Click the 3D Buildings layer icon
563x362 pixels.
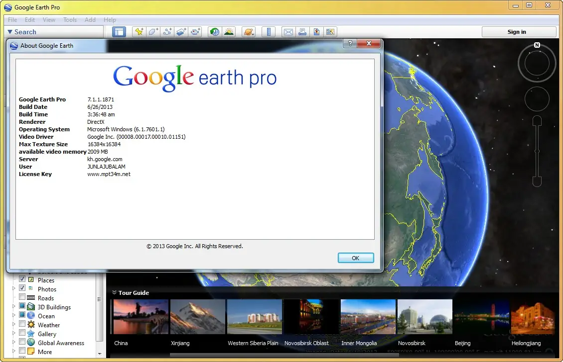pos(31,307)
